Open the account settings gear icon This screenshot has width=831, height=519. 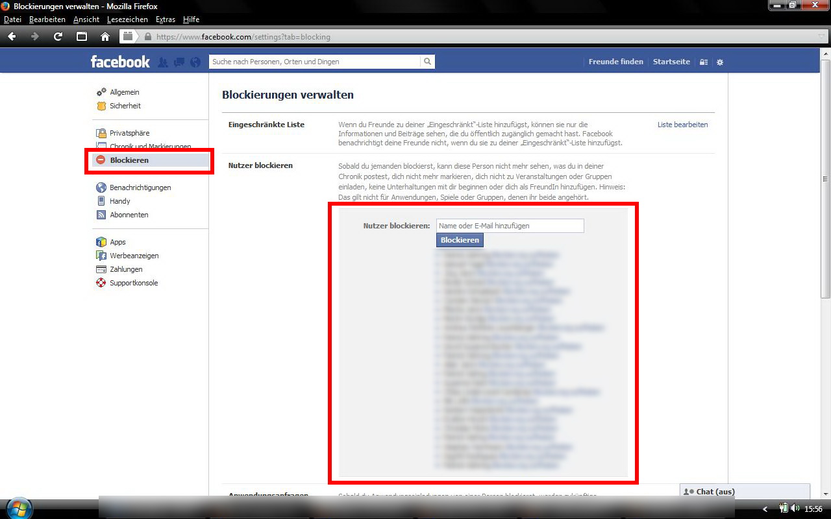pyautogui.click(x=719, y=62)
